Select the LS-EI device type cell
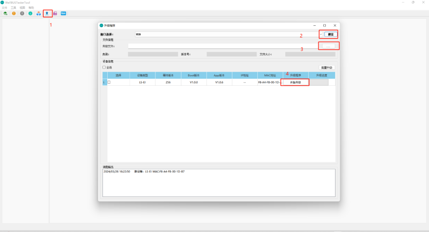The image size is (429, 232). (x=143, y=82)
